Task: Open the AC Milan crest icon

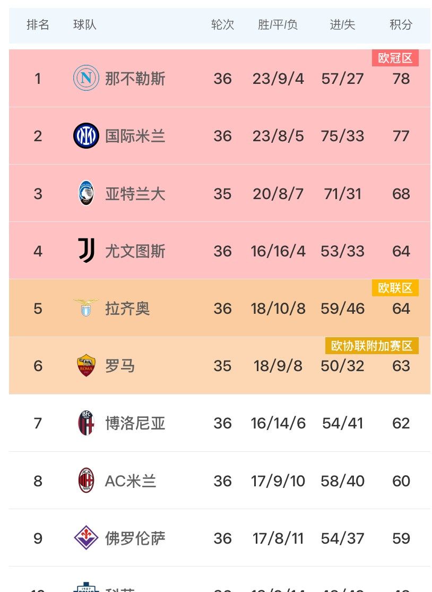Action: click(86, 481)
